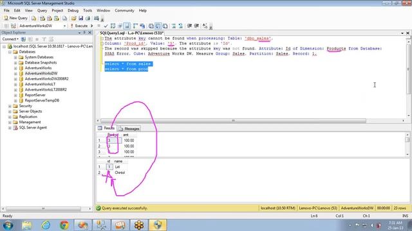This screenshot has width=412, height=231.
Task: Switch output to Results to File
Action: (165, 26)
